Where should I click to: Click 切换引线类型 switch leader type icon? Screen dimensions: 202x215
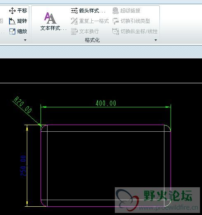(116, 21)
